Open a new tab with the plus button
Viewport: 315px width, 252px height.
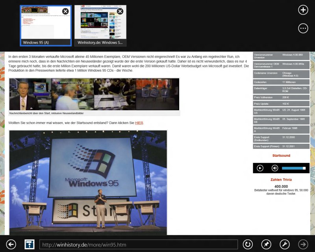(x=303, y=10)
